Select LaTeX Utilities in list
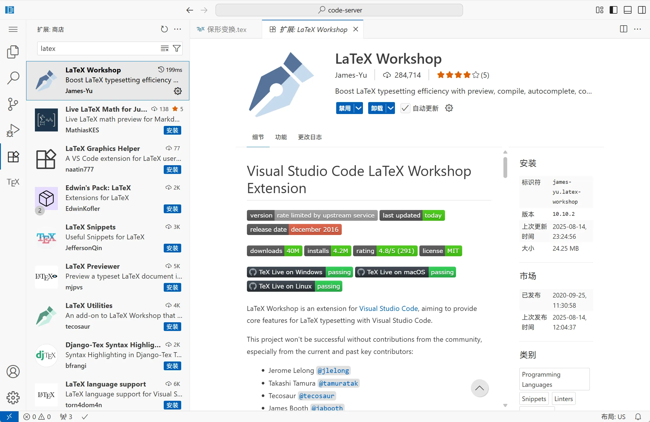 pyautogui.click(x=108, y=316)
